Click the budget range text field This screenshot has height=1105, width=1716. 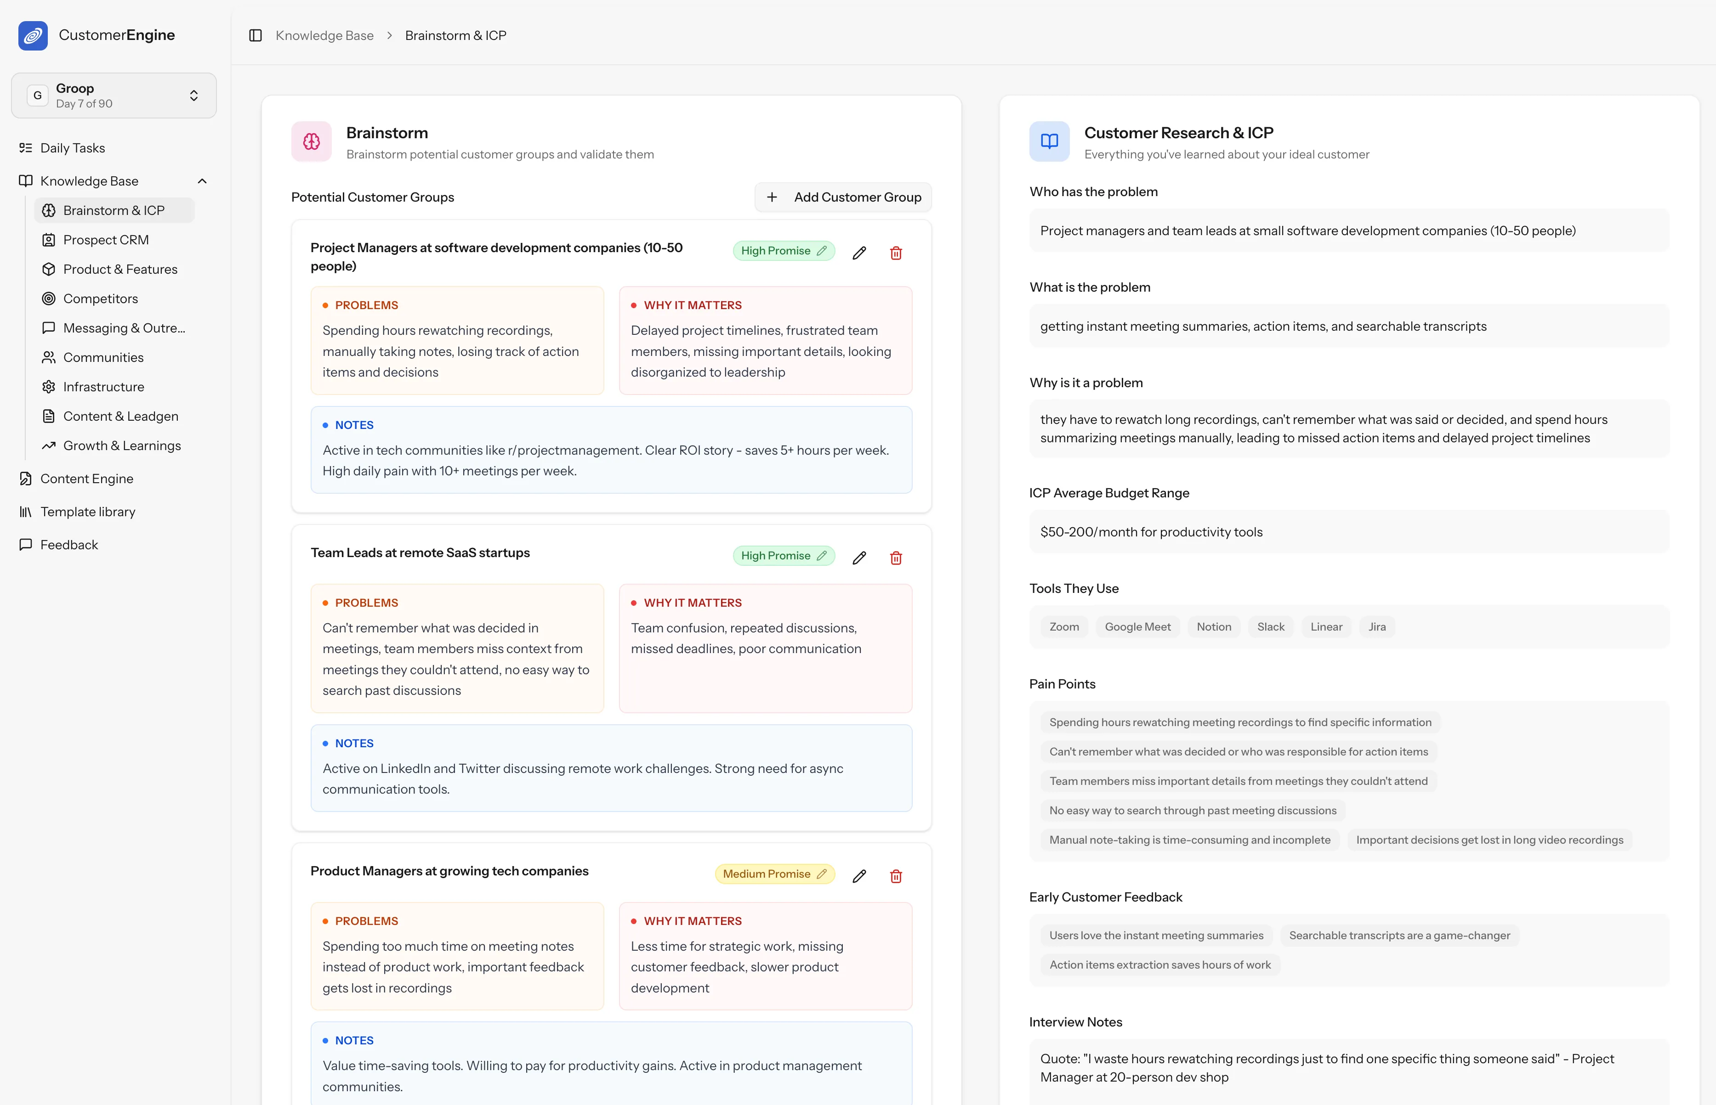pos(1348,532)
